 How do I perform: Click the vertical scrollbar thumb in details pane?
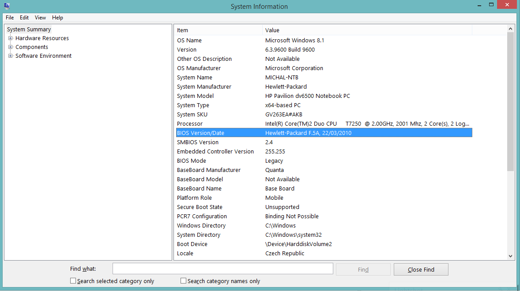510,102
